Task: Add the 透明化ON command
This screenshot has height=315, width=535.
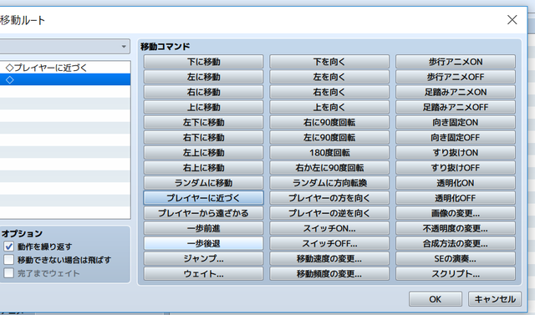Action: [455, 183]
